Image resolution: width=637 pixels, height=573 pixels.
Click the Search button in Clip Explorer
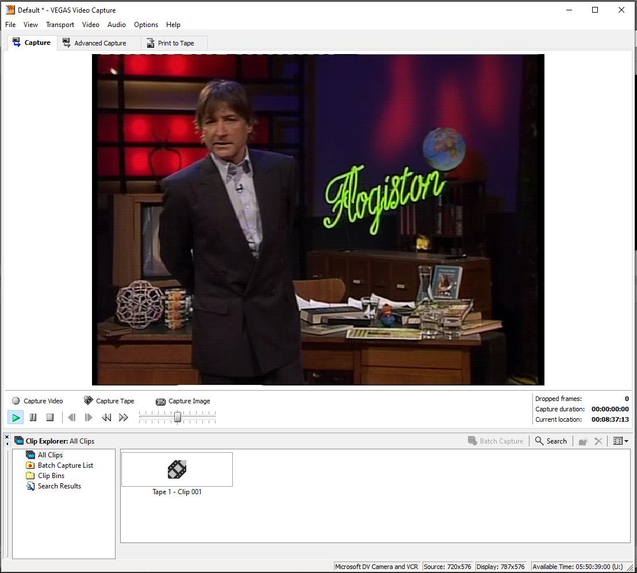[551, 441]
